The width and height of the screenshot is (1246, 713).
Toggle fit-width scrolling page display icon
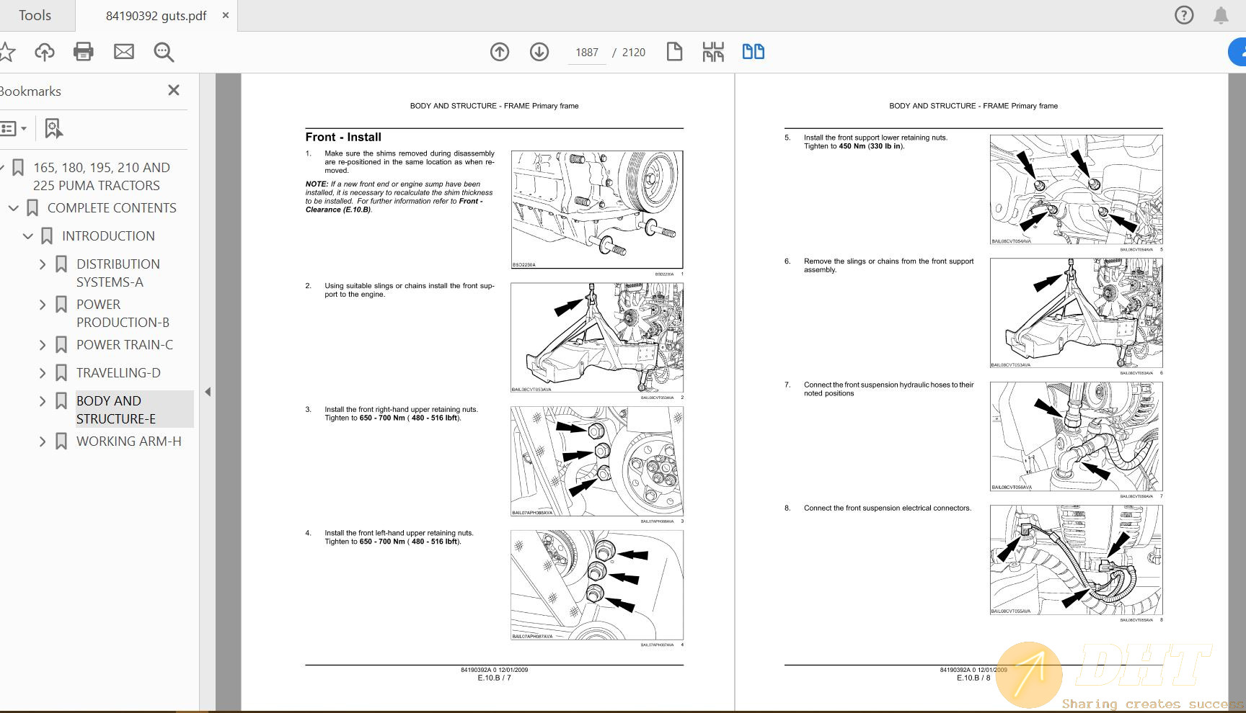click(713, 52)
